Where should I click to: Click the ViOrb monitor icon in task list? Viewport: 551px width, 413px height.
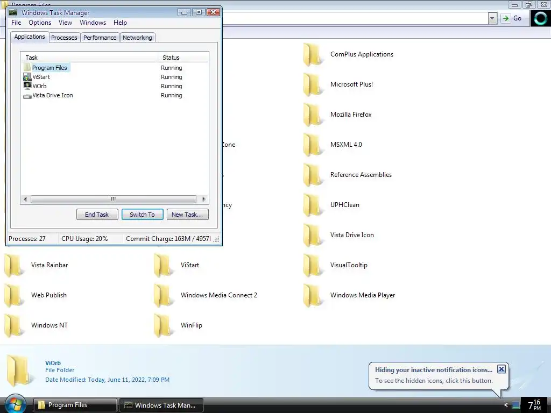pos(27,86)
